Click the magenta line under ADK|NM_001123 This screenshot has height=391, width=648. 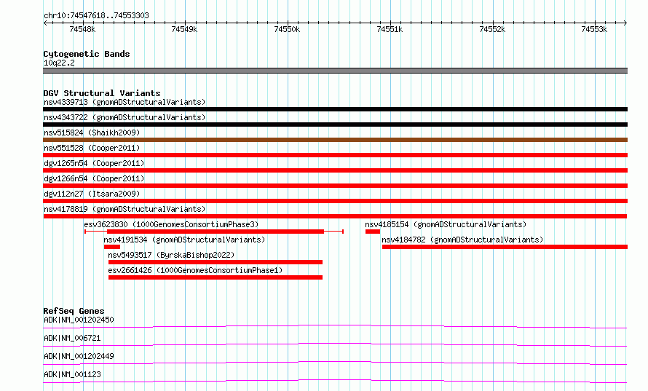335,381
